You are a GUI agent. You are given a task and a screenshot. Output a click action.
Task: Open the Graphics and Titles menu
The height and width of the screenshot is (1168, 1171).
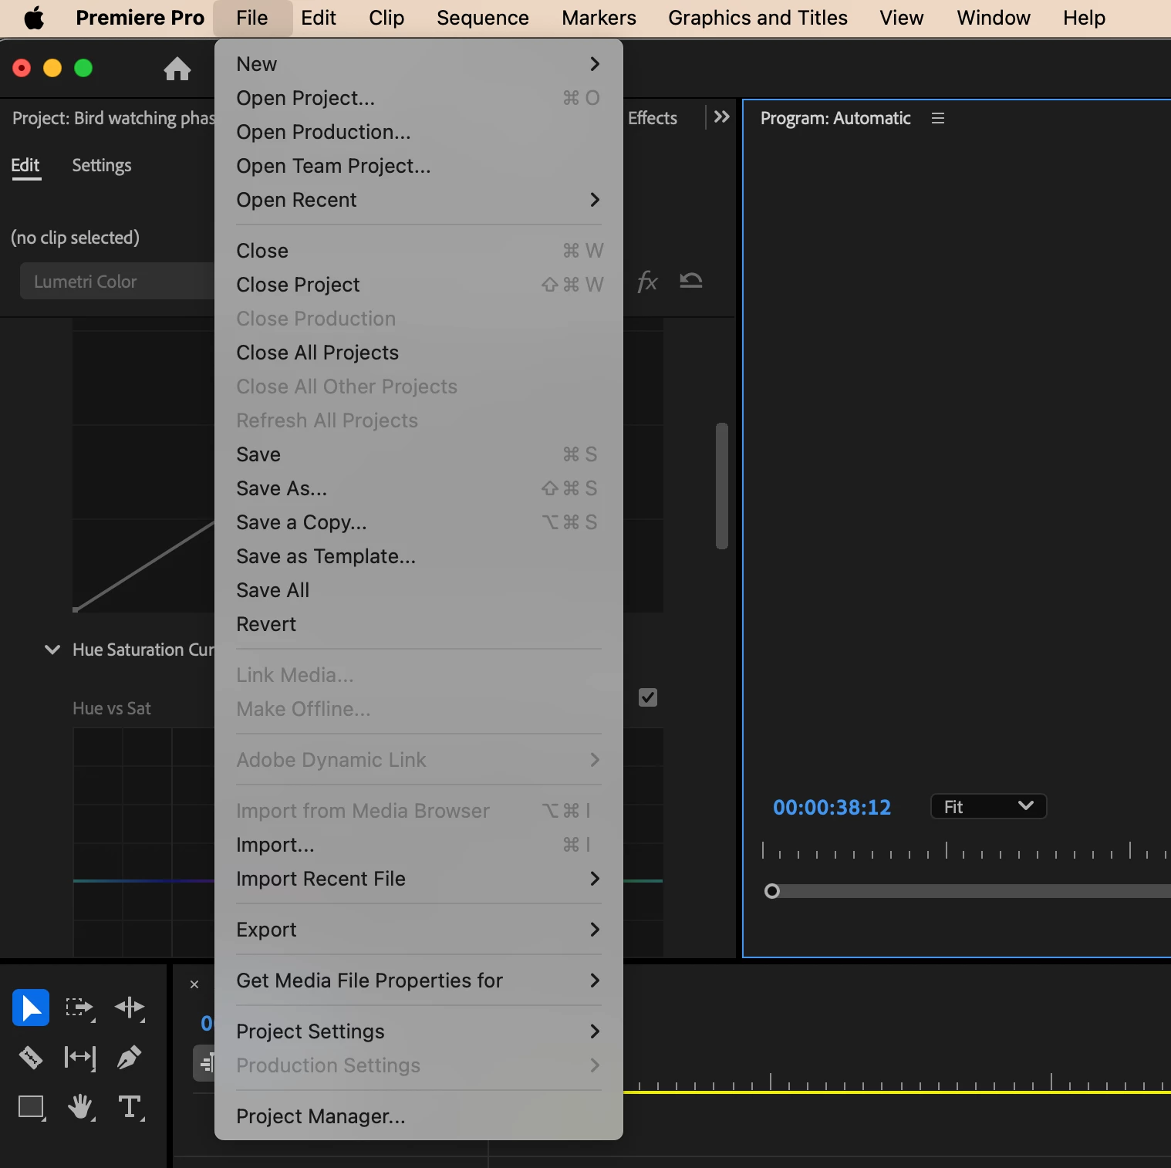pyautogui.click(x=758, y=18)
